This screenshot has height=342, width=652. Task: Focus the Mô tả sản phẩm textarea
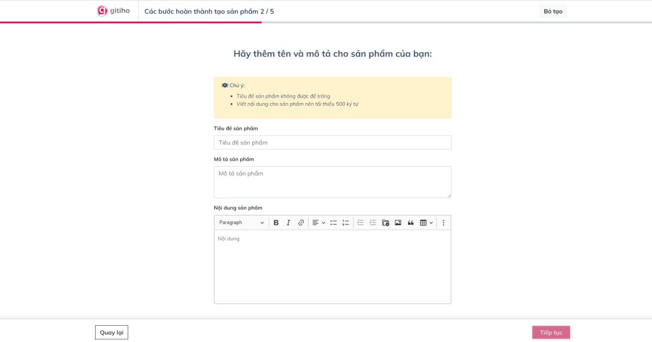pyautogui.click(x=333, y=182)
